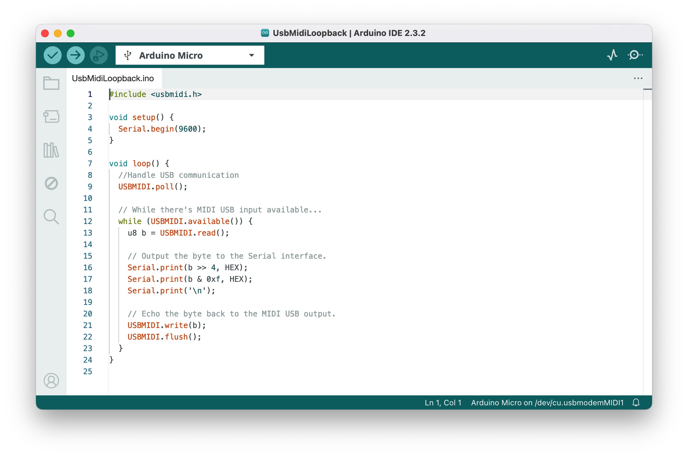The image size is (688, 457).
Task: Open the Sketchbook folder panel
Action: point(51,83)
